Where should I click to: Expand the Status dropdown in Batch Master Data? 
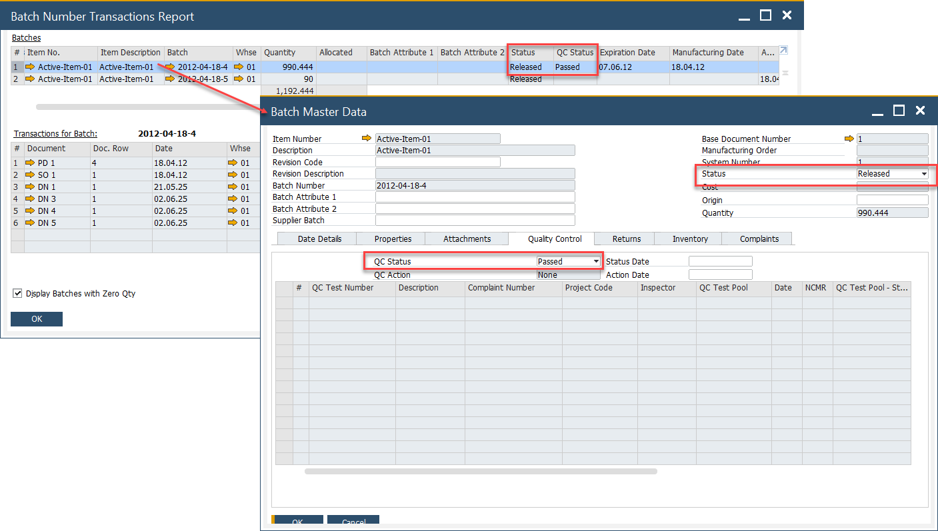point(923,174)
